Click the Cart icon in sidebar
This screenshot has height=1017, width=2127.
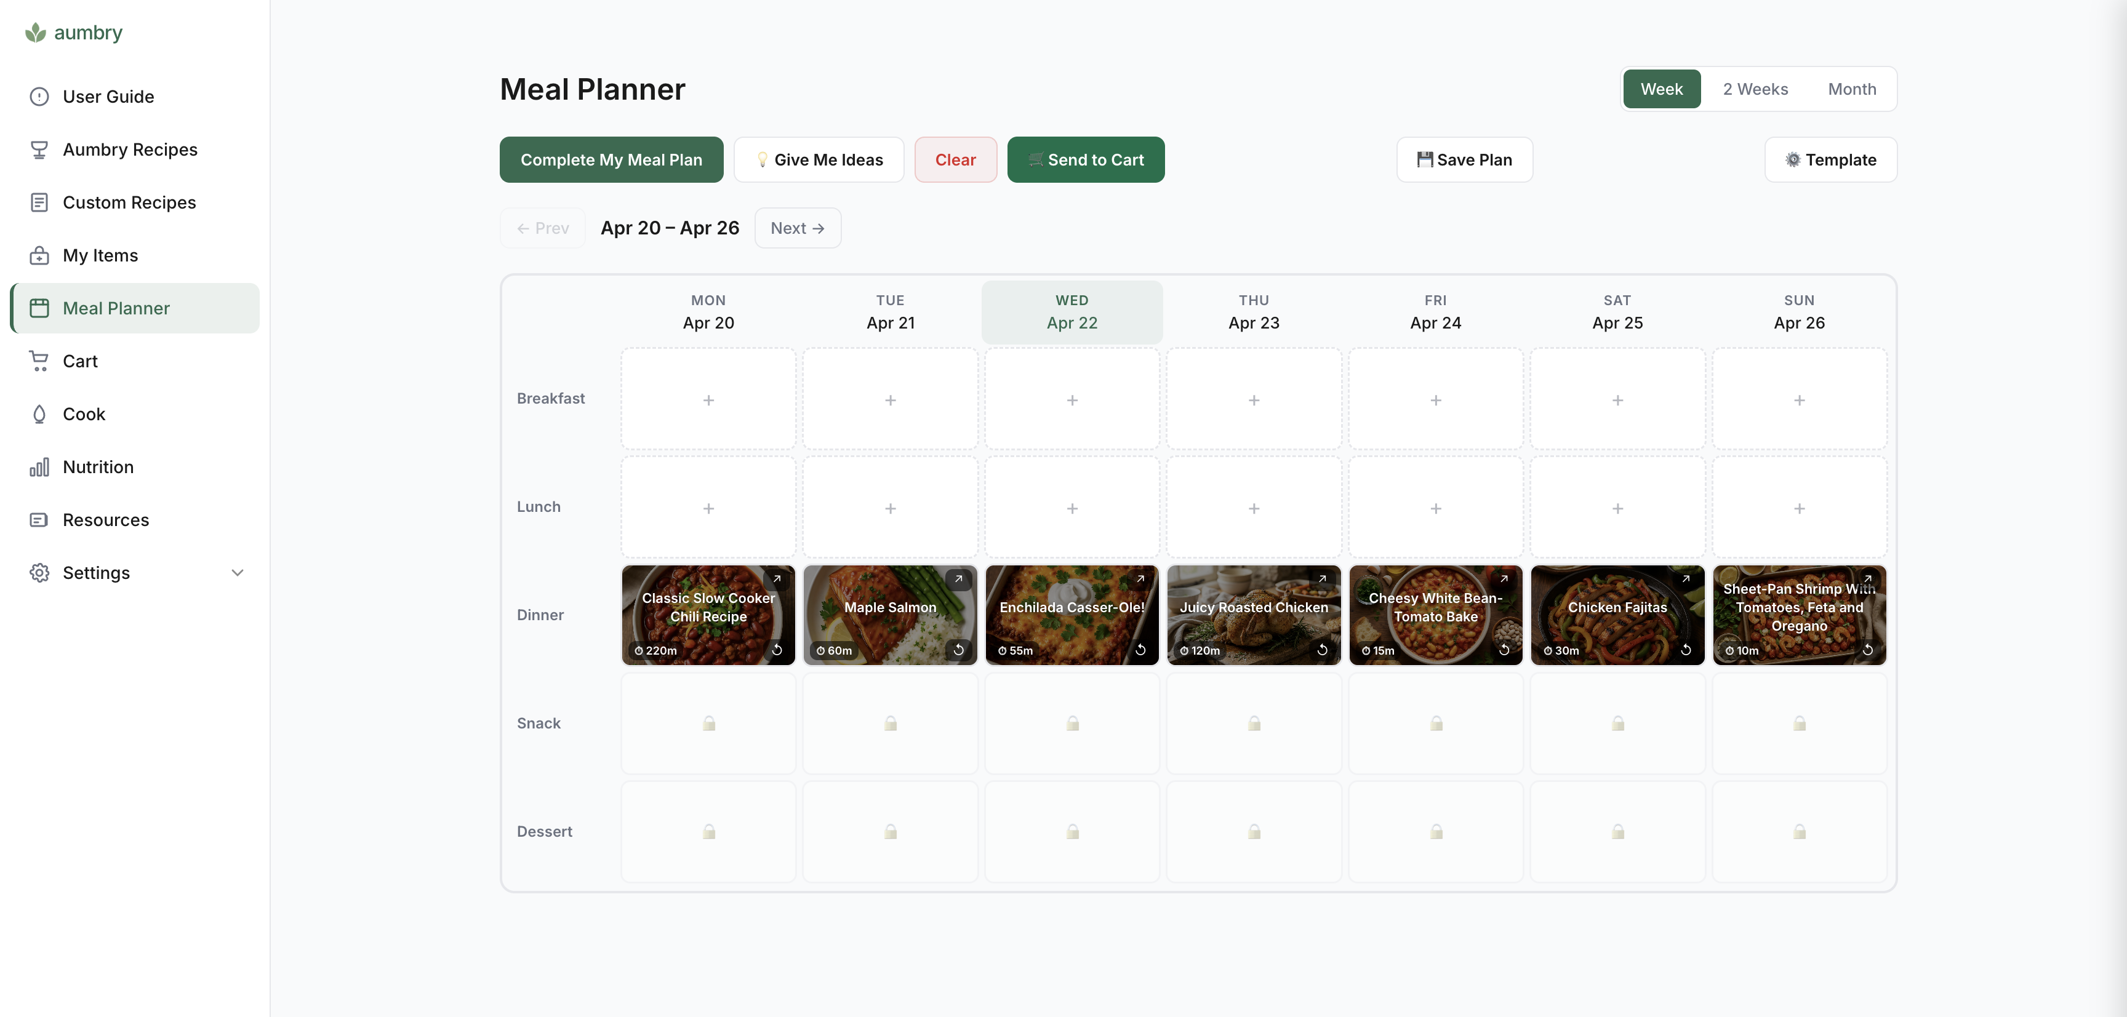(39, 361)
